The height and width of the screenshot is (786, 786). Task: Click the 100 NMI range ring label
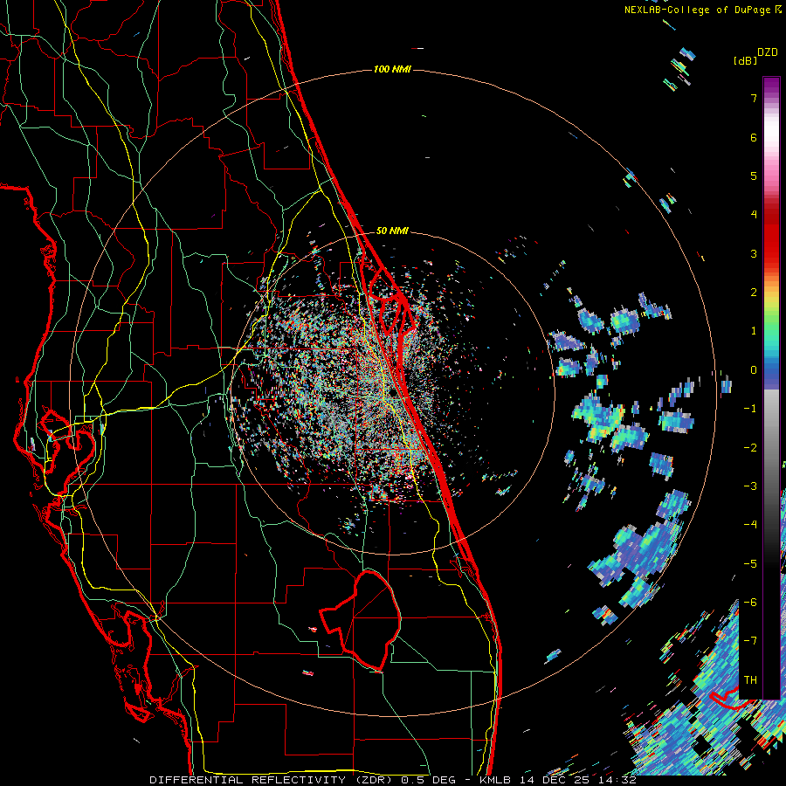pyautogui.click(x=392, y=69)
